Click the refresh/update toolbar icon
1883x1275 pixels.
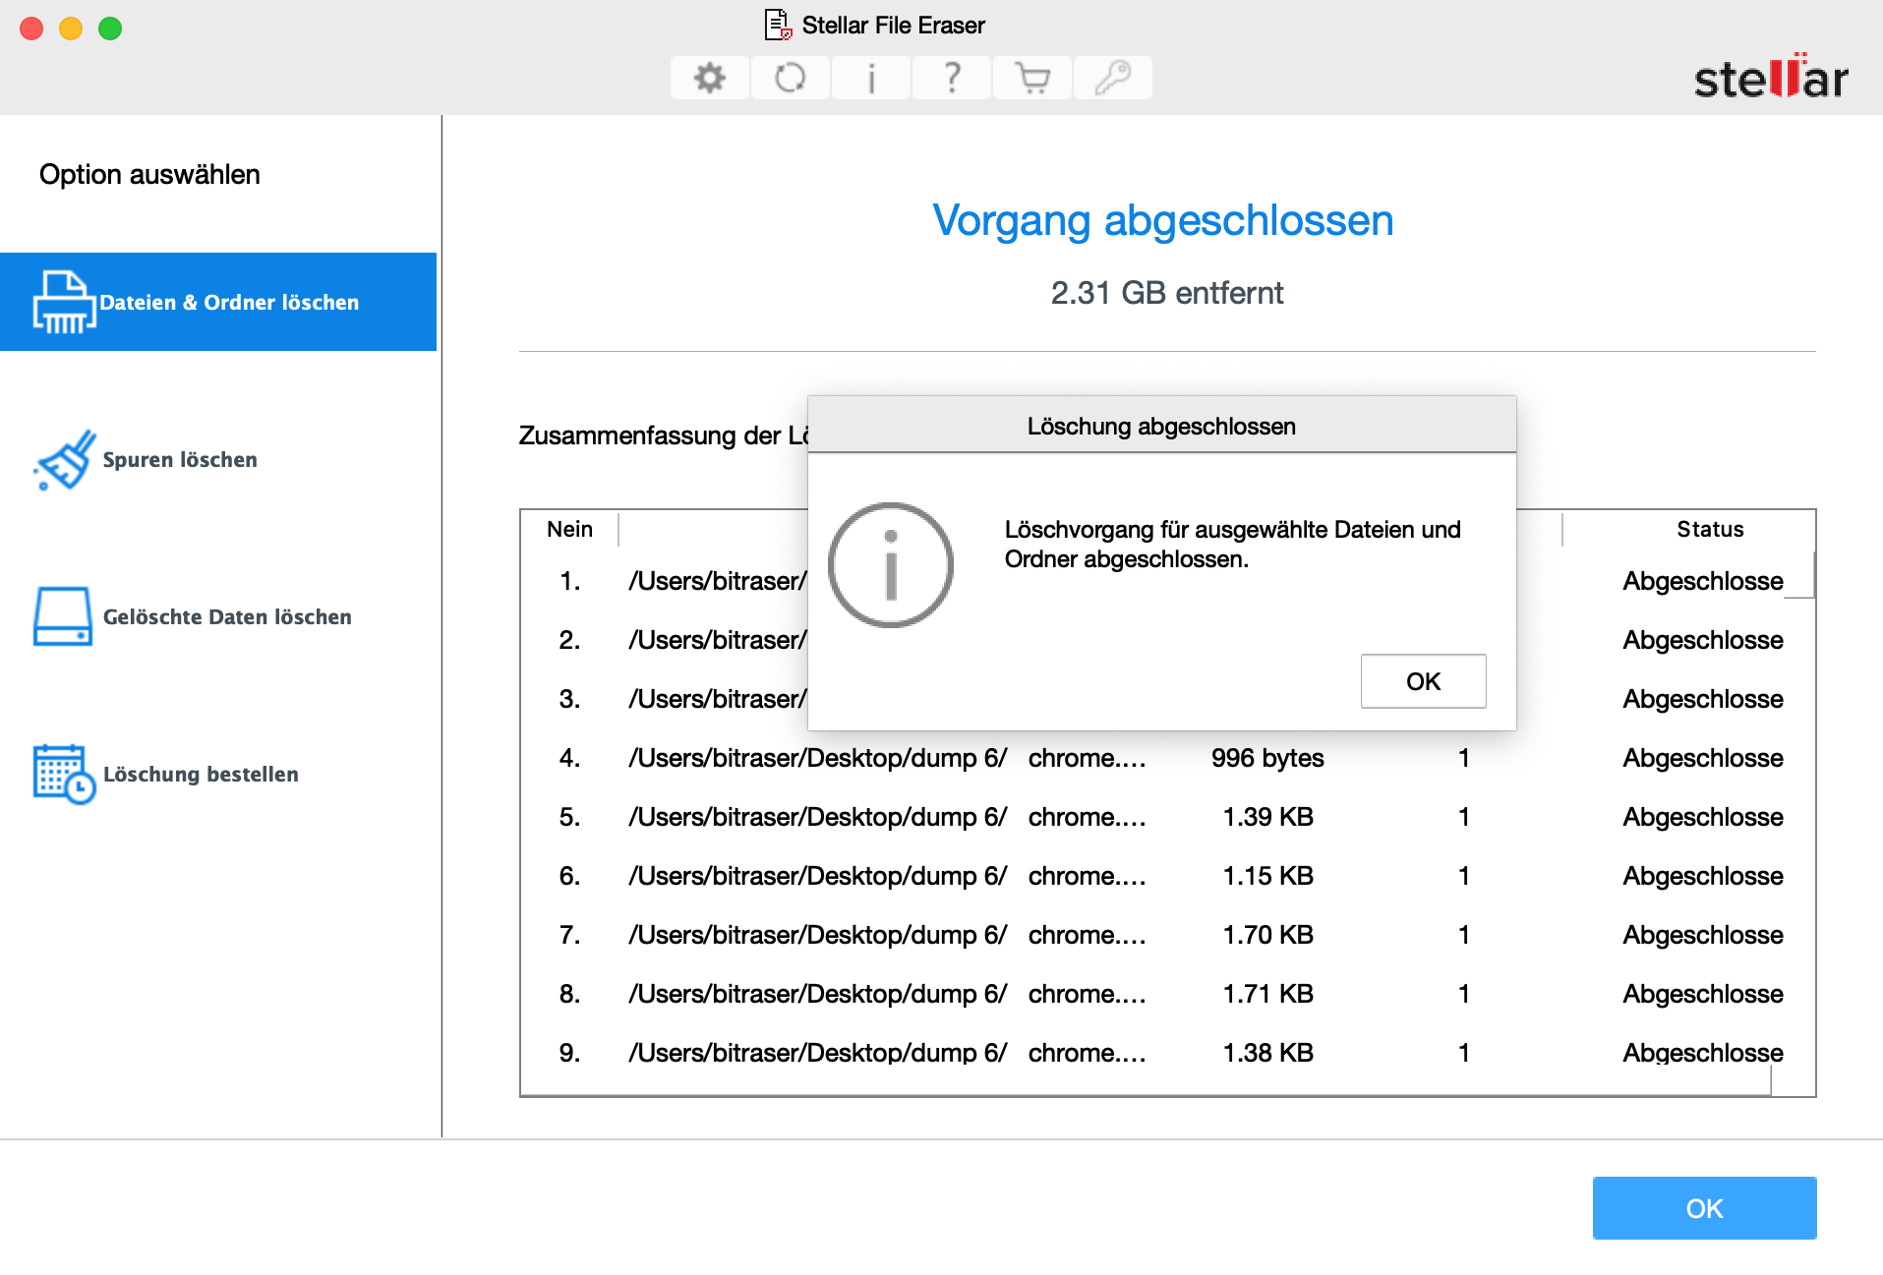point(791,78)
